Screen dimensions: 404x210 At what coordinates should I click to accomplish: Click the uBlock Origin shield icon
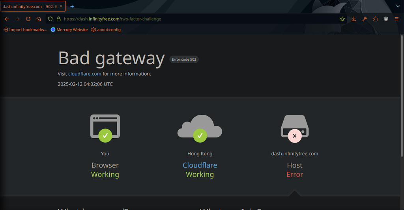pyautogui.click(x=386, y=19)
